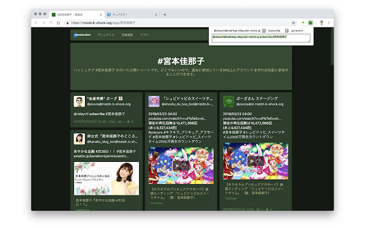365x228 pixels.
Task: Go back in browser history
Action: tap(36, 23)
